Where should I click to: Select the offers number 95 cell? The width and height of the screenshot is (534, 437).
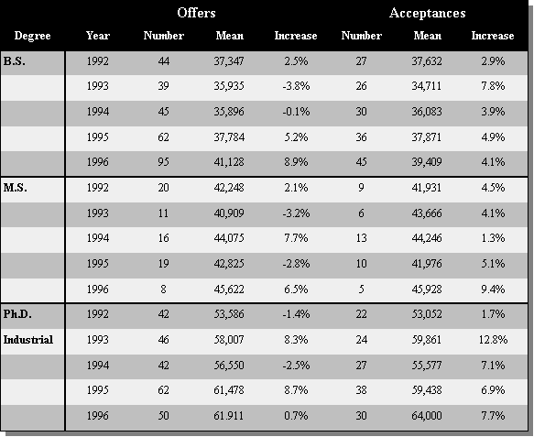click(163, 162)
